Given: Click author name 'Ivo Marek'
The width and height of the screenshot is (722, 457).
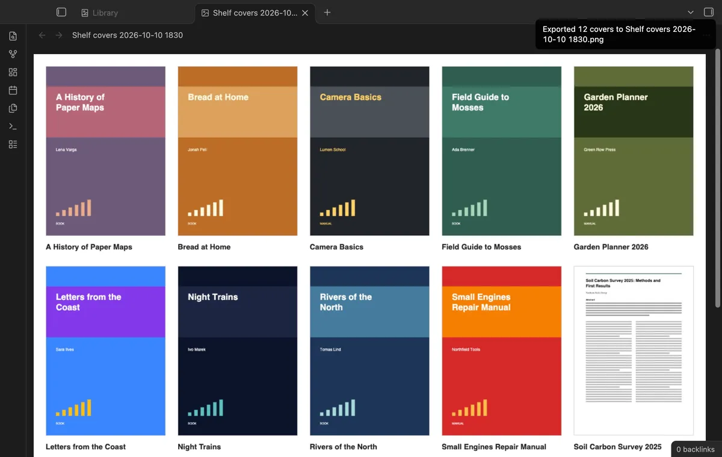Looking at the screenshot, I should [197, 349].
